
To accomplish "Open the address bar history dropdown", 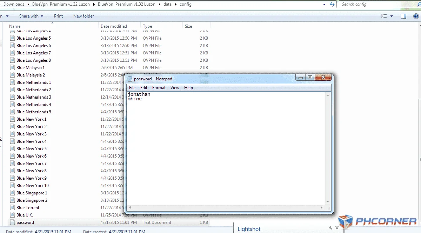I will pyautogui.click(x=325, y=4).
